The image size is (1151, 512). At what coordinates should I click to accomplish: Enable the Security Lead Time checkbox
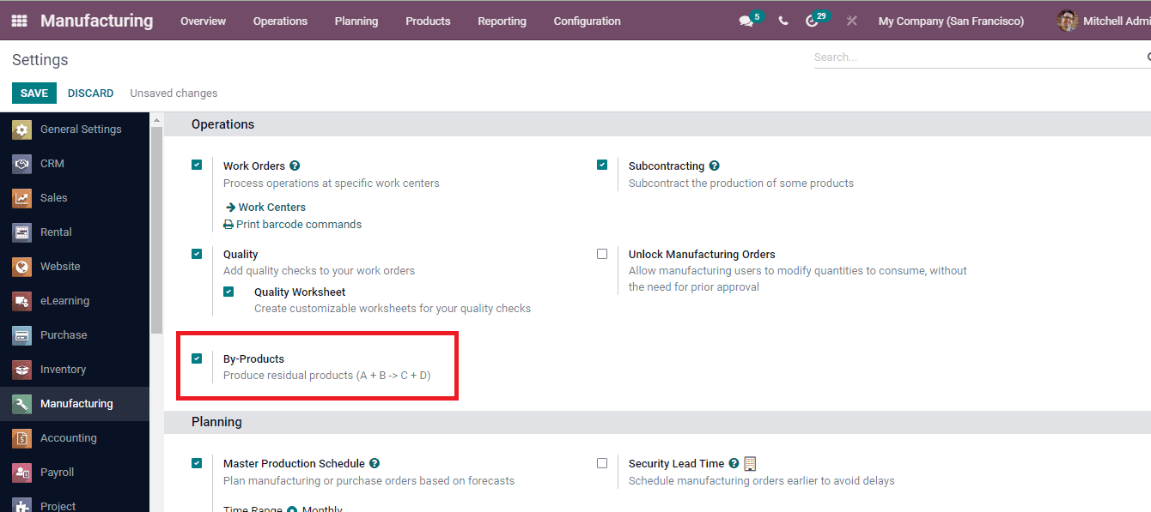point(602,463)
